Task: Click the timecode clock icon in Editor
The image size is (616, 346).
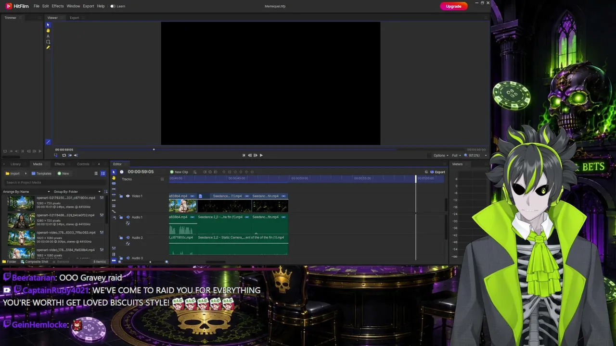Action: (x=122, y=172)
